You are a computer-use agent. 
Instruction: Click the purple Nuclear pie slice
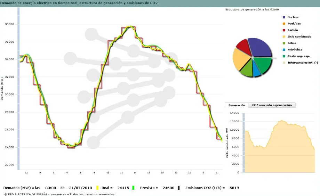(260, 48)
